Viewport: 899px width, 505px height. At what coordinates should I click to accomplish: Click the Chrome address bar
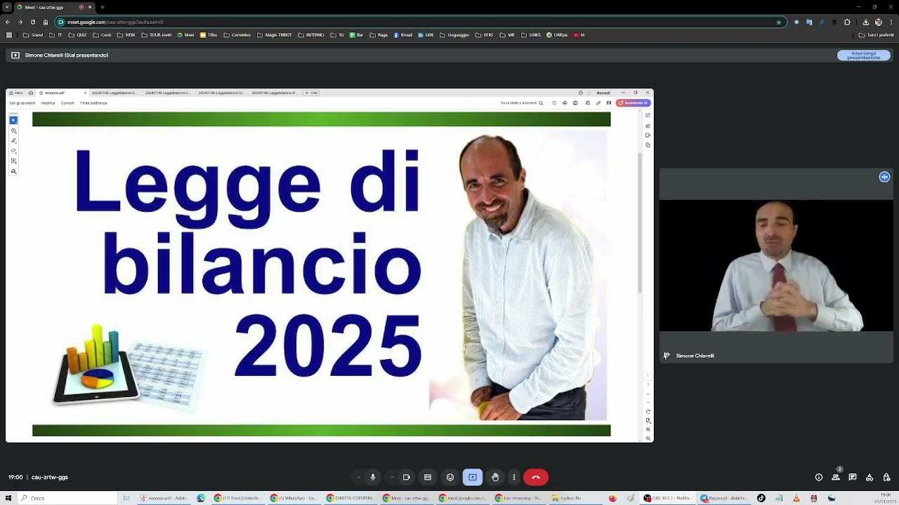click(x=420, y=22)
